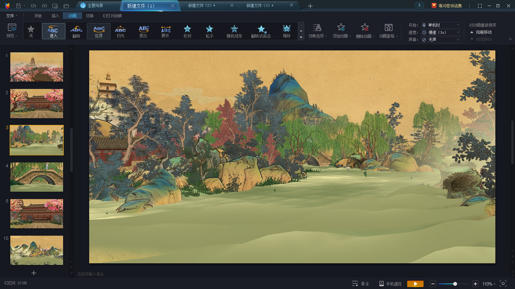Viewport: 515px width, 289px height.
Task: Add a new document tab with plus
Action: [x=310, y=6]
